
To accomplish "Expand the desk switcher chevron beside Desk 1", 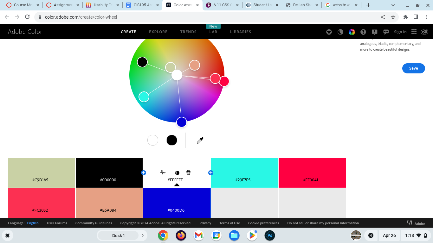I will coord(143,235).
